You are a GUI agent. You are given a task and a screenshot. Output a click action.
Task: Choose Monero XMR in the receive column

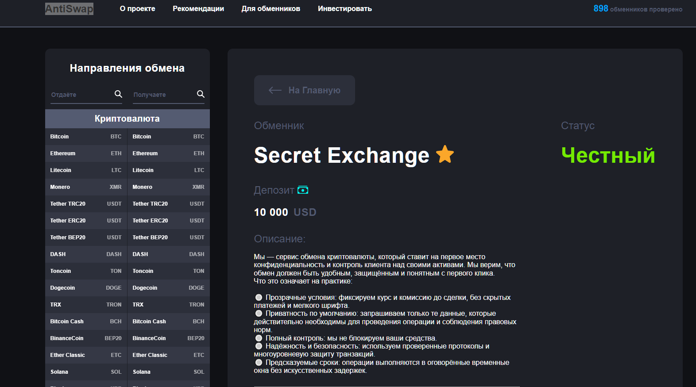point(168,187)
